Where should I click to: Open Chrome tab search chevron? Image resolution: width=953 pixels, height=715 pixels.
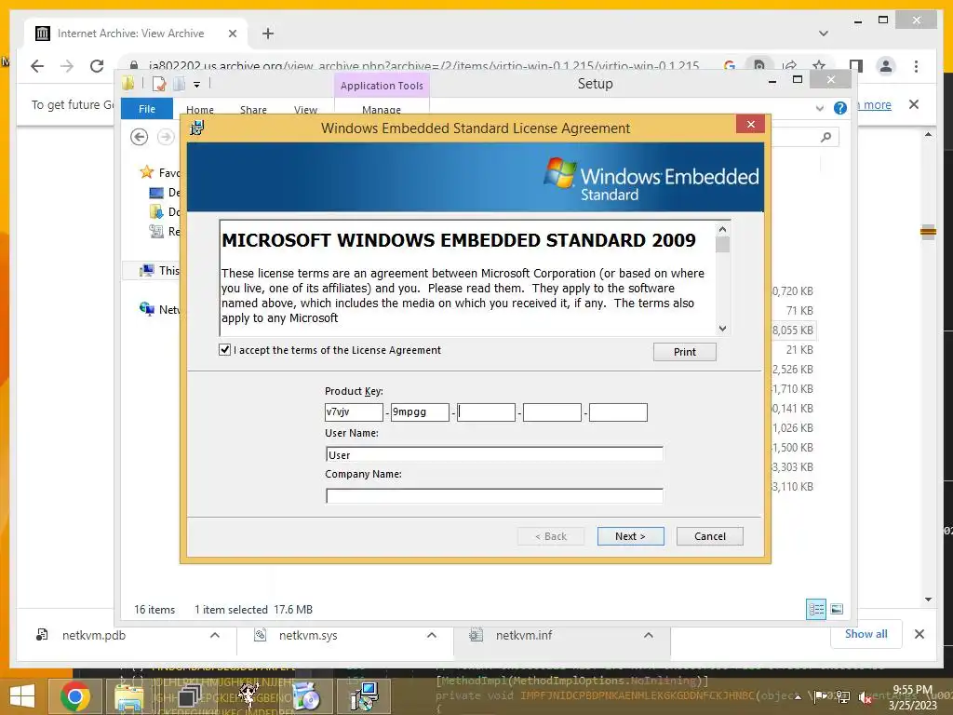coord(824,34)
